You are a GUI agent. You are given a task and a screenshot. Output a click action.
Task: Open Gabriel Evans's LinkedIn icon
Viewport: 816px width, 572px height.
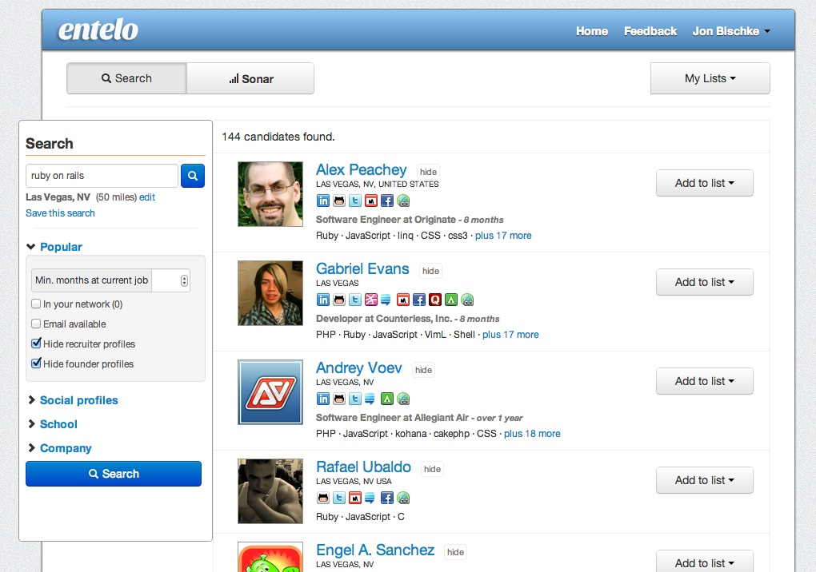(x=323, y=300)
